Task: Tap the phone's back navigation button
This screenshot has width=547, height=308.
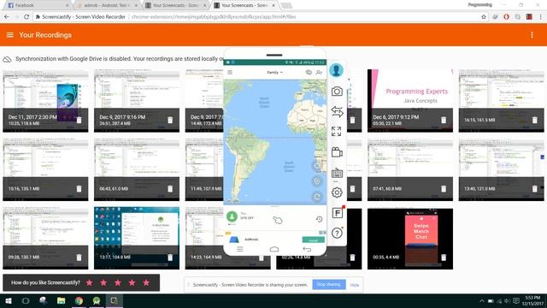Action: (307, 249)
